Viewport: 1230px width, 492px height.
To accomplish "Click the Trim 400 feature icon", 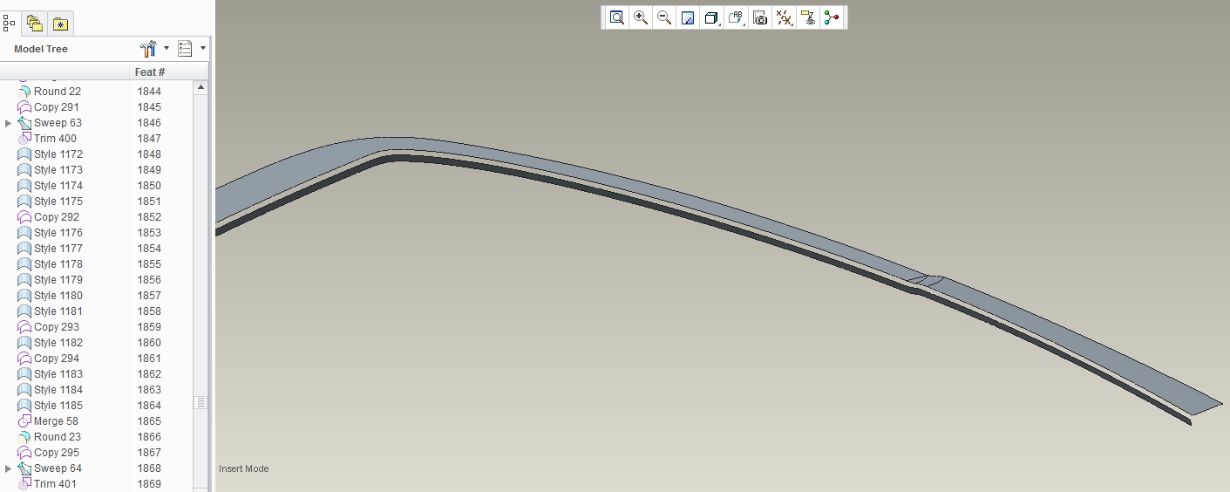I will [x=24, y=139].
